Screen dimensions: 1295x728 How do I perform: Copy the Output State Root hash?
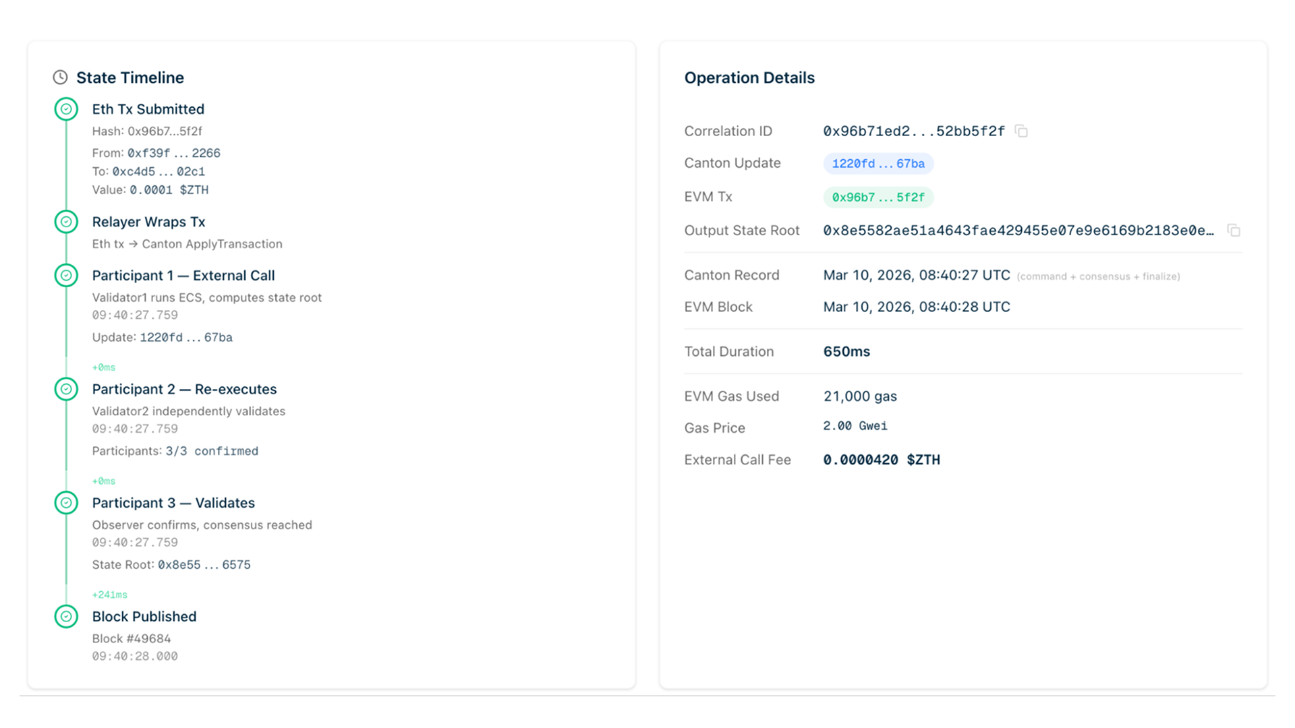tap(1234, 231)
